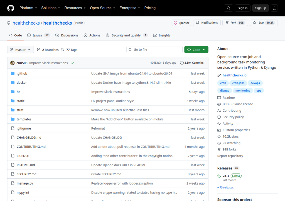Select the ops topic tag

(x=259, y=91)
